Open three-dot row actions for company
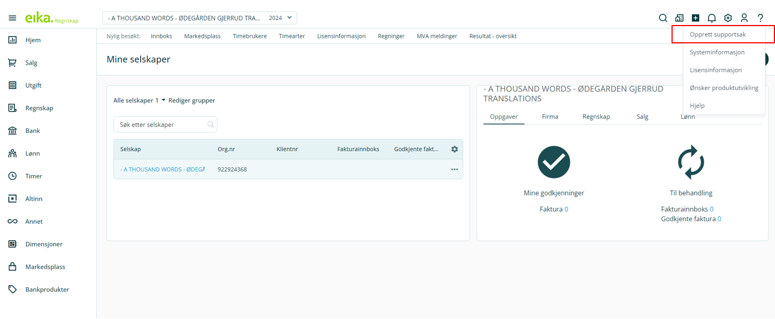This screenshot has height=319, width=775. pyautogui.click(x=455, y=170)
